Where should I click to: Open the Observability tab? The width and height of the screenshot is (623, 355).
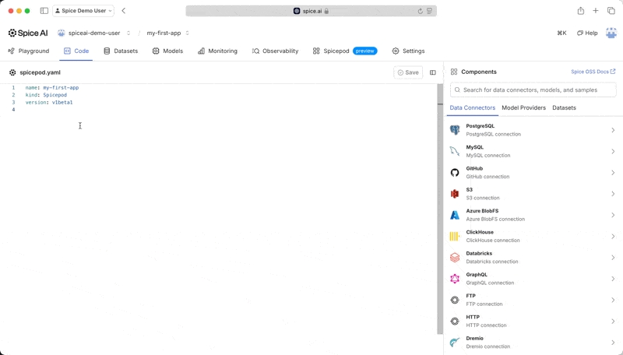[x=275, y=51]
